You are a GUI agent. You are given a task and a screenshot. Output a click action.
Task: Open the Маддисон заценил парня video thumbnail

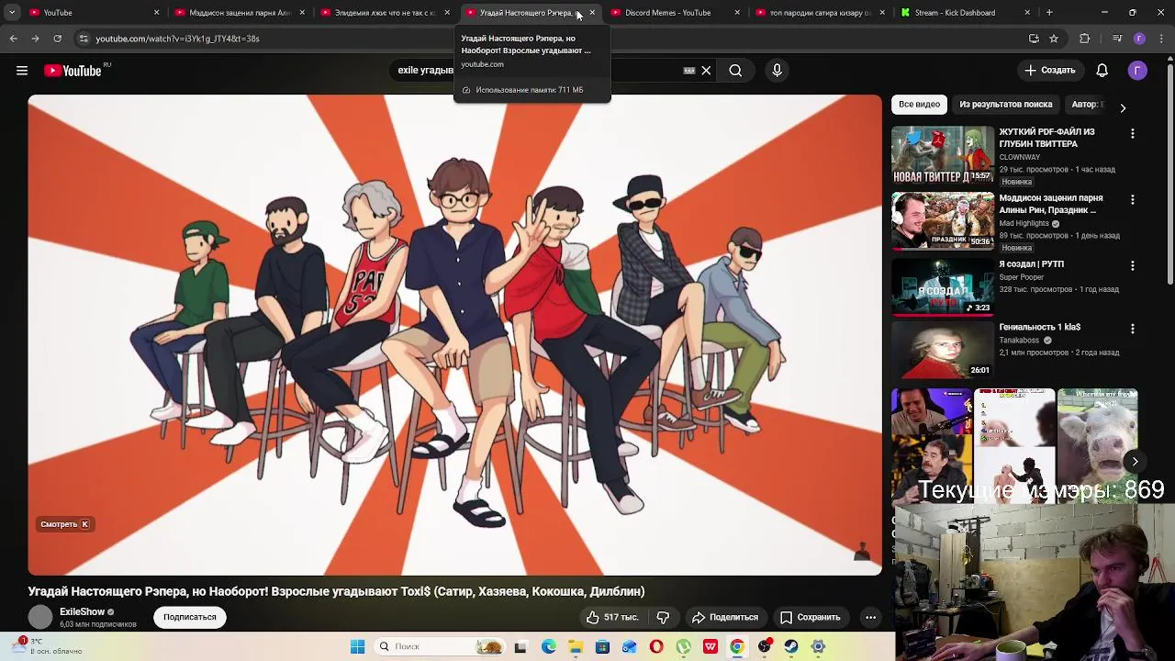[943, 221]
